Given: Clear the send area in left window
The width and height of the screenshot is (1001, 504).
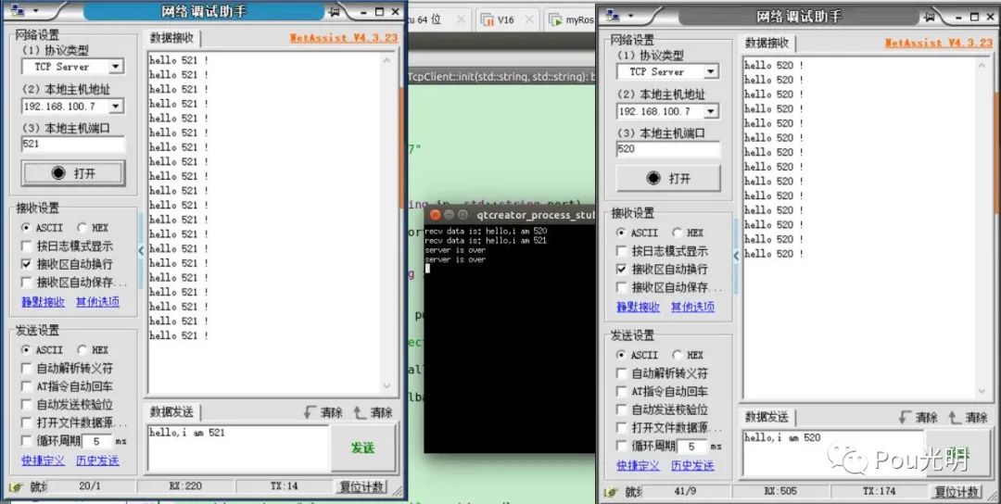Looking at the screenshot, I should point(373,412).
